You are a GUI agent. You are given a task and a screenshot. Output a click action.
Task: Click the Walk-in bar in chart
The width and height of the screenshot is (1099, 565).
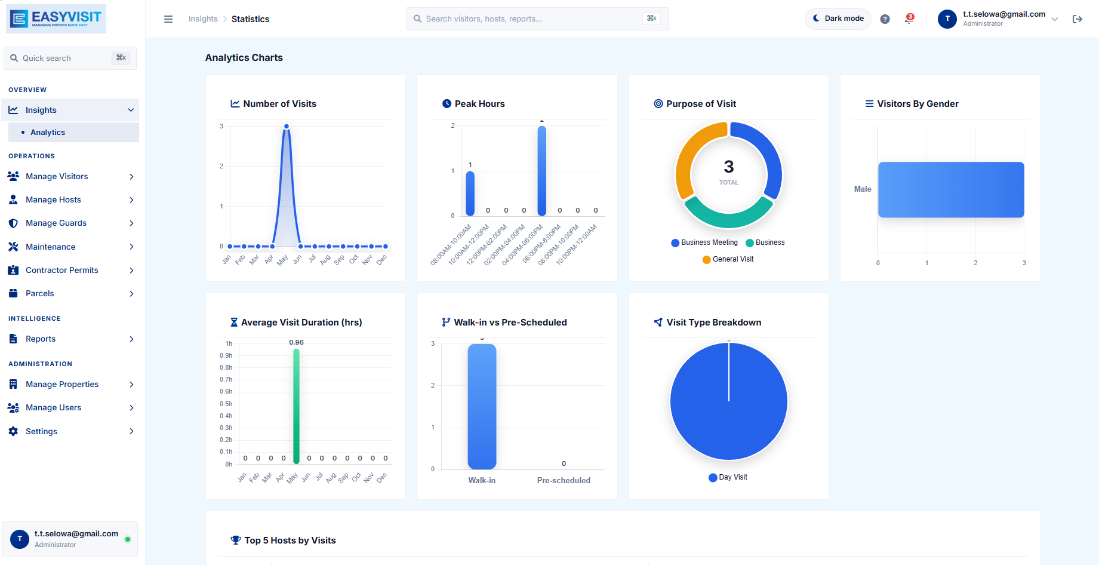point(482,407)
